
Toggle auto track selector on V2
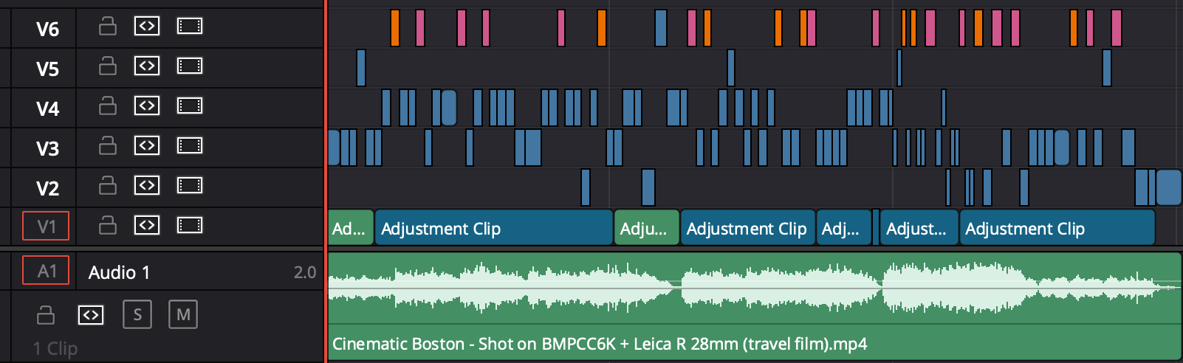(147, 186)
